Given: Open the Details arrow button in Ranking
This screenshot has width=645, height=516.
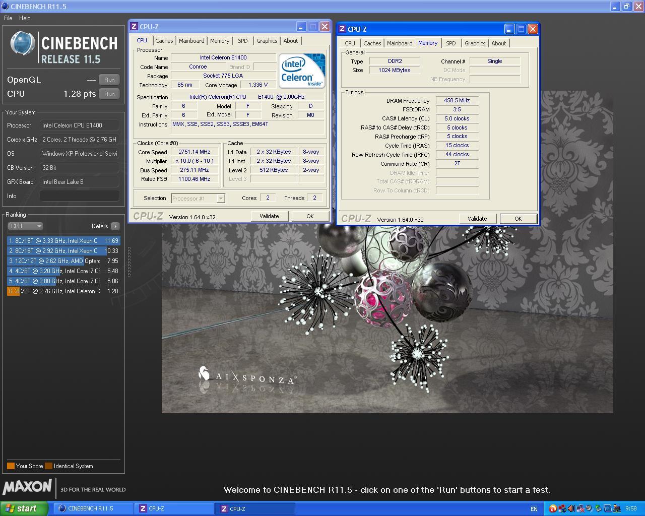Looking at the screenshot, I should pyautogui.click(x=115, y=226).
